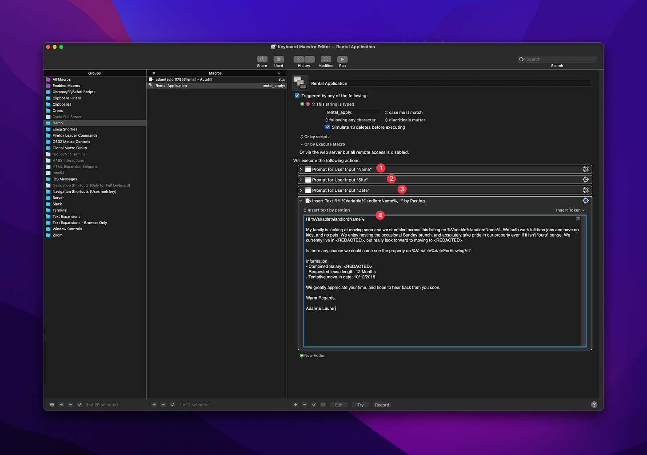Click the Rental Application macro icon thumbnail
This screenshot has height=455, width=647.
[300, 83]
